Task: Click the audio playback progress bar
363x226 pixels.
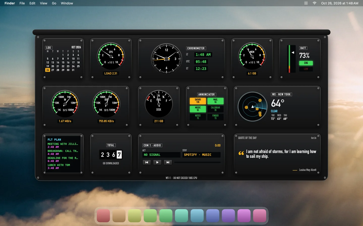Action: [x=197, y=162]
